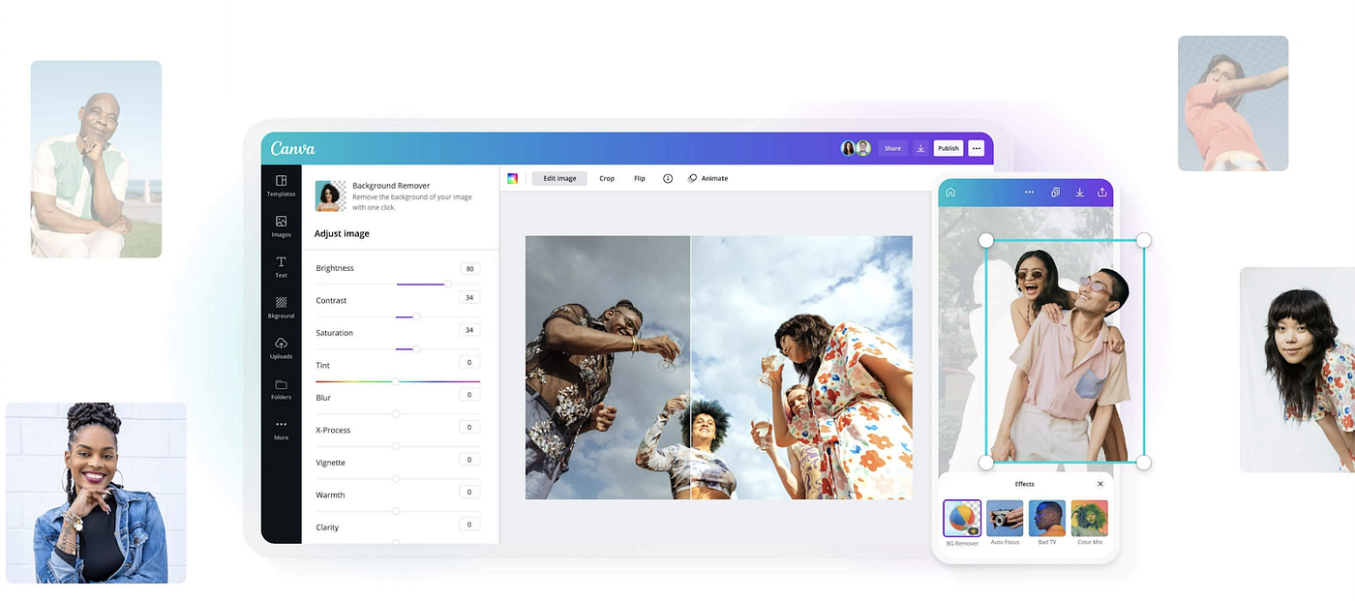The height and width of the screenshot is (601, 1355).
Task: Click the 'Effects' title in the mobile panel
Action: (1024, 484)
